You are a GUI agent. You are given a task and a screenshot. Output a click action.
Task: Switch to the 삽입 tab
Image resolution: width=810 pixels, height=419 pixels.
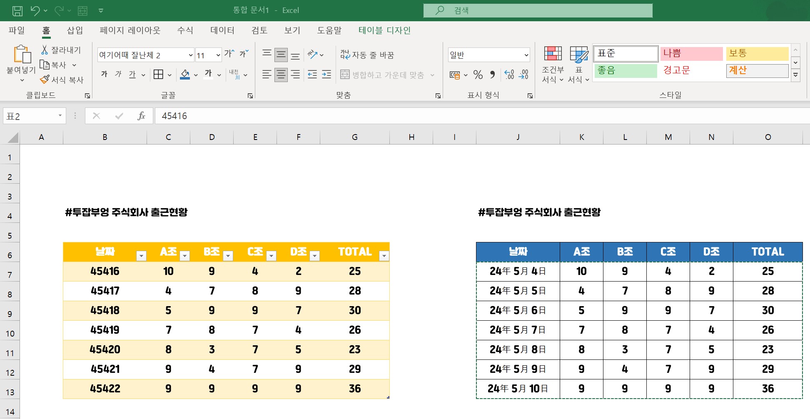[x=75, y=30]
